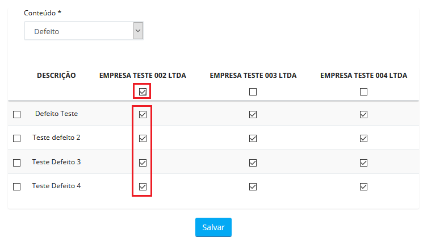Uncheck Defeito Teste for EMPRESA TESTE 002
This screenshot has height=245, width=423.
coord(143,114)
